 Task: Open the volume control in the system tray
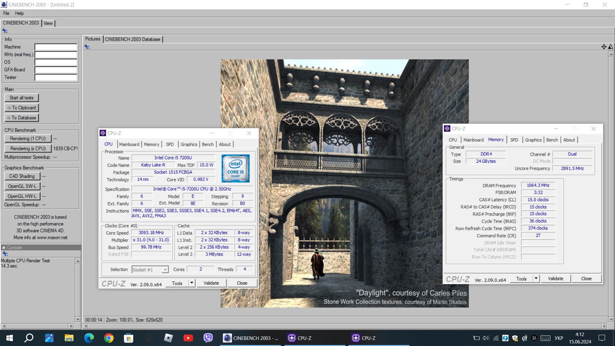(x=486, y=338)
